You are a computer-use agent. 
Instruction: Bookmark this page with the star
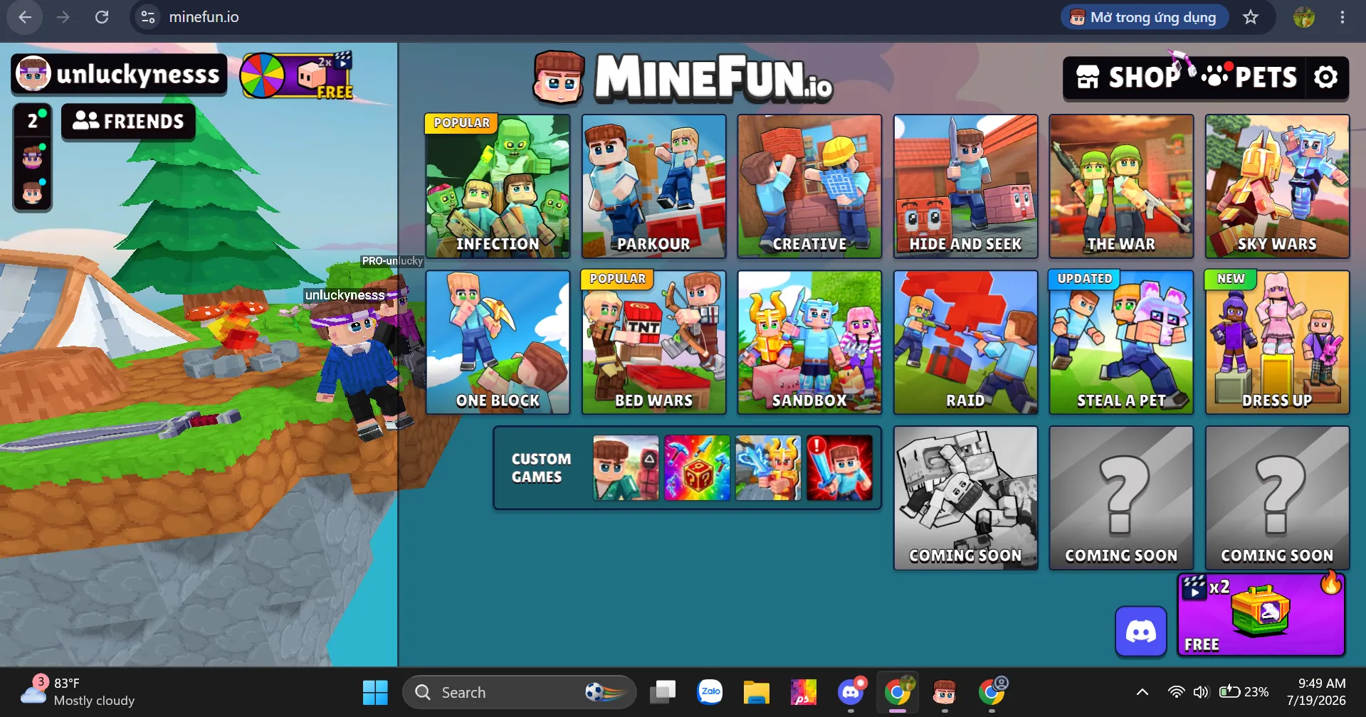pos(1251,17)
